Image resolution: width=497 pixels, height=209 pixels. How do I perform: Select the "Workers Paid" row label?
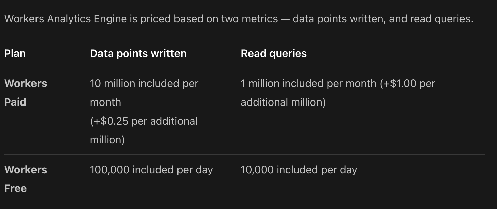click(25, 92)
